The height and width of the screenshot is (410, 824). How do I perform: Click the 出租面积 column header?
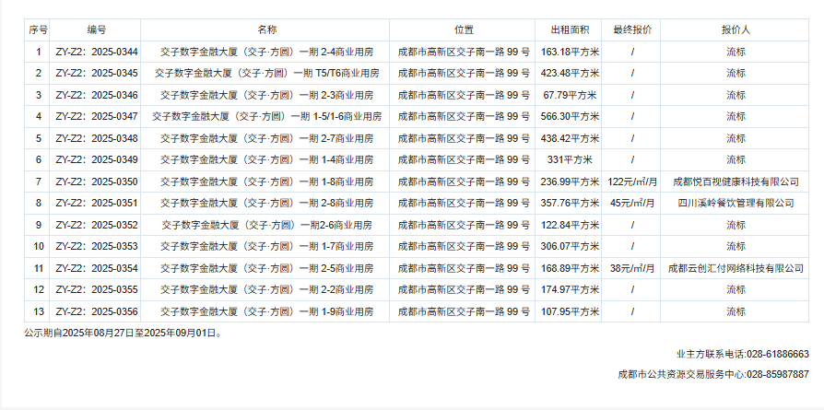(x=570, y=30)
